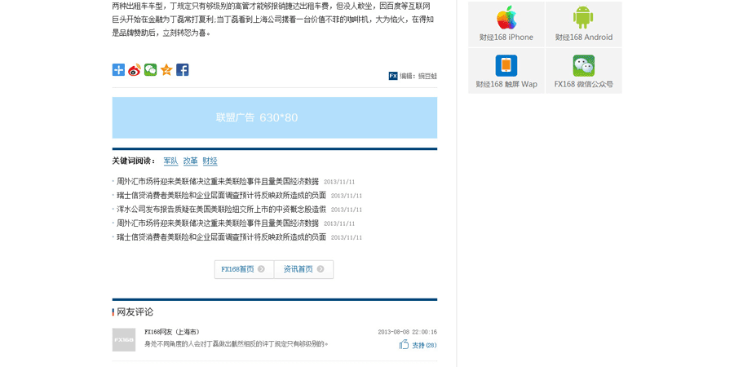Open article starting with 泽水公司发布报告
The image size is (734, 367).
[221, 210]
